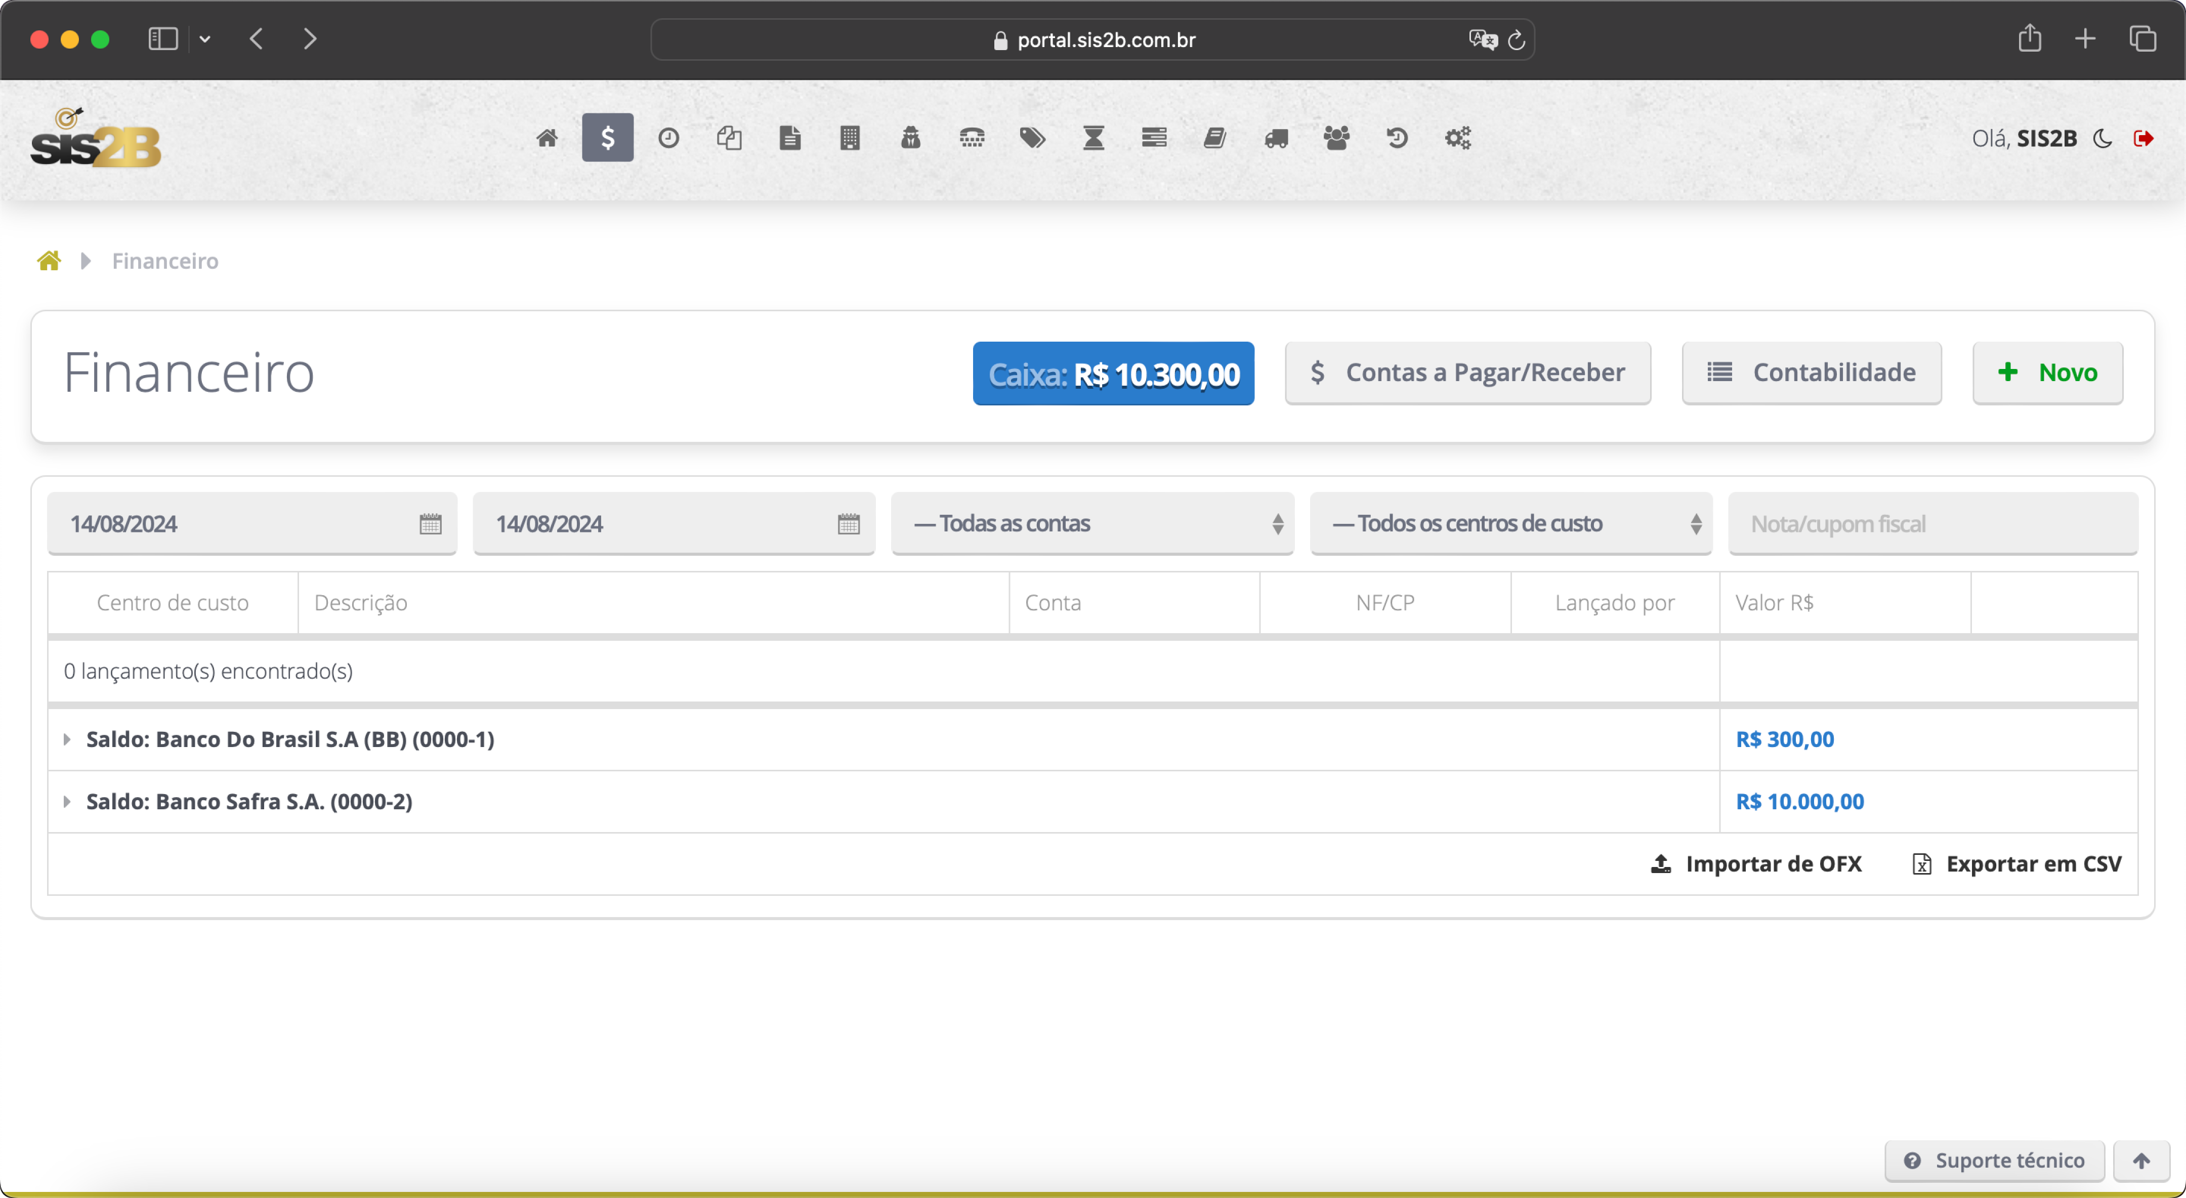The image size is (2186, 1198).
Task: Go back in Safari history
Action: 256,39
